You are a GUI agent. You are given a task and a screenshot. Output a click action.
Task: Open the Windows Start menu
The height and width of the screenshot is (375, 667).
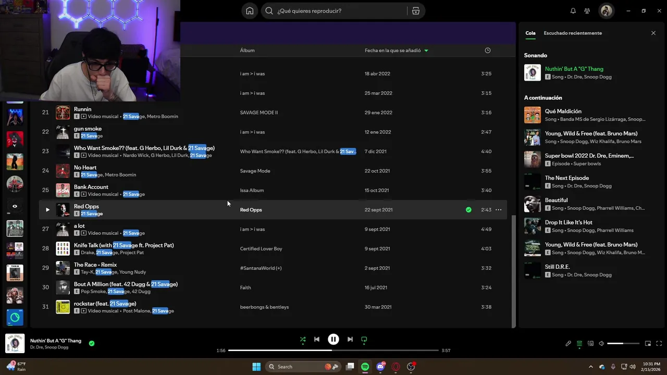click(256, 367)
